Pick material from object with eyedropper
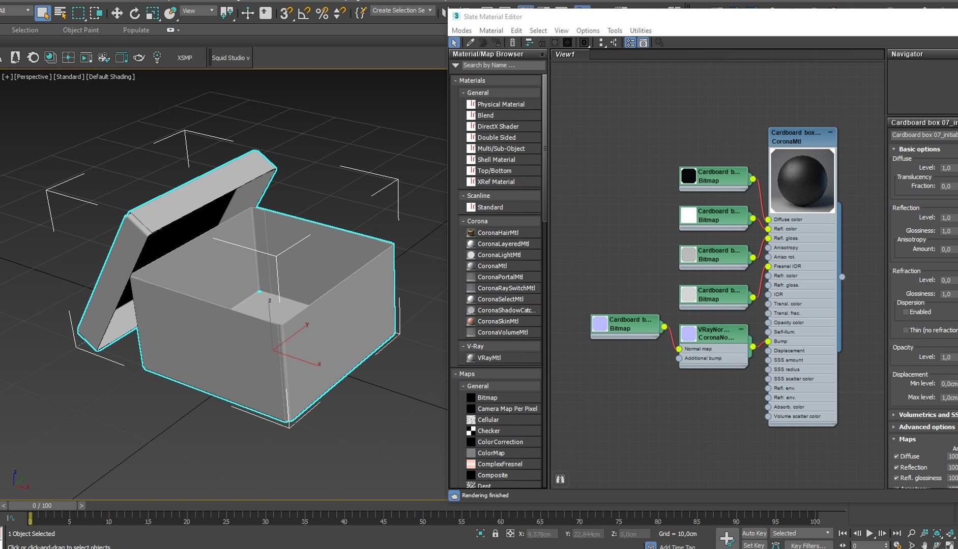Screen dimensions: 958x549 470,43
